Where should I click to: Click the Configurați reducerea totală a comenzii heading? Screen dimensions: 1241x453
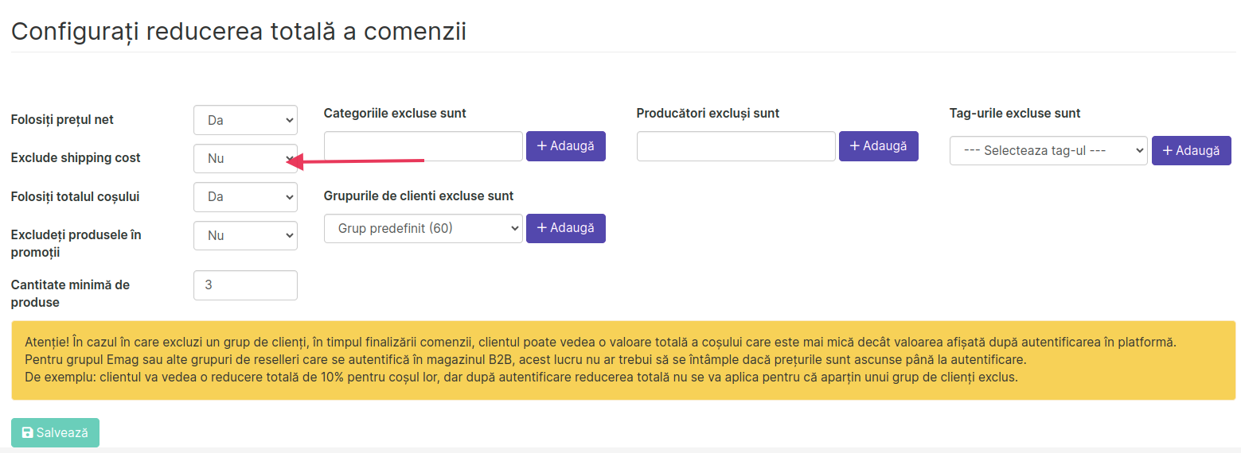[x=239, y=32]
